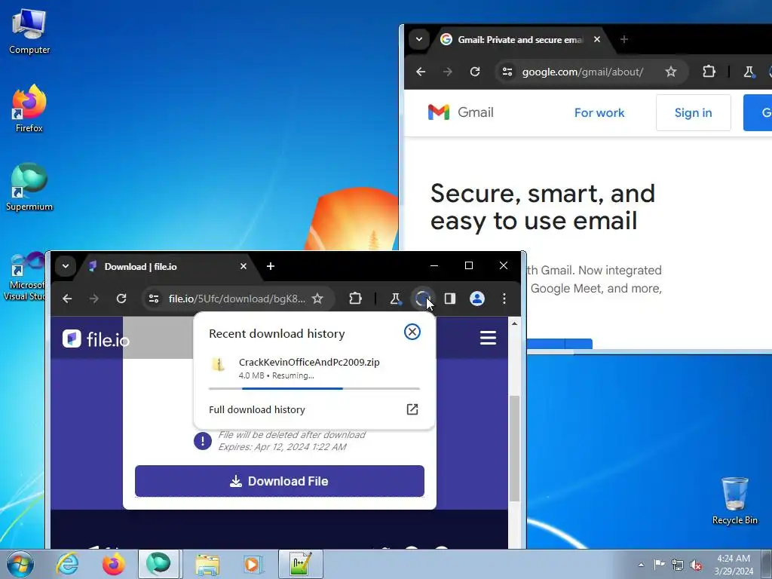The width and height of the screenshot is (772, 579).
Task: Go back in the Gmail window
Action: click(421, 72)
